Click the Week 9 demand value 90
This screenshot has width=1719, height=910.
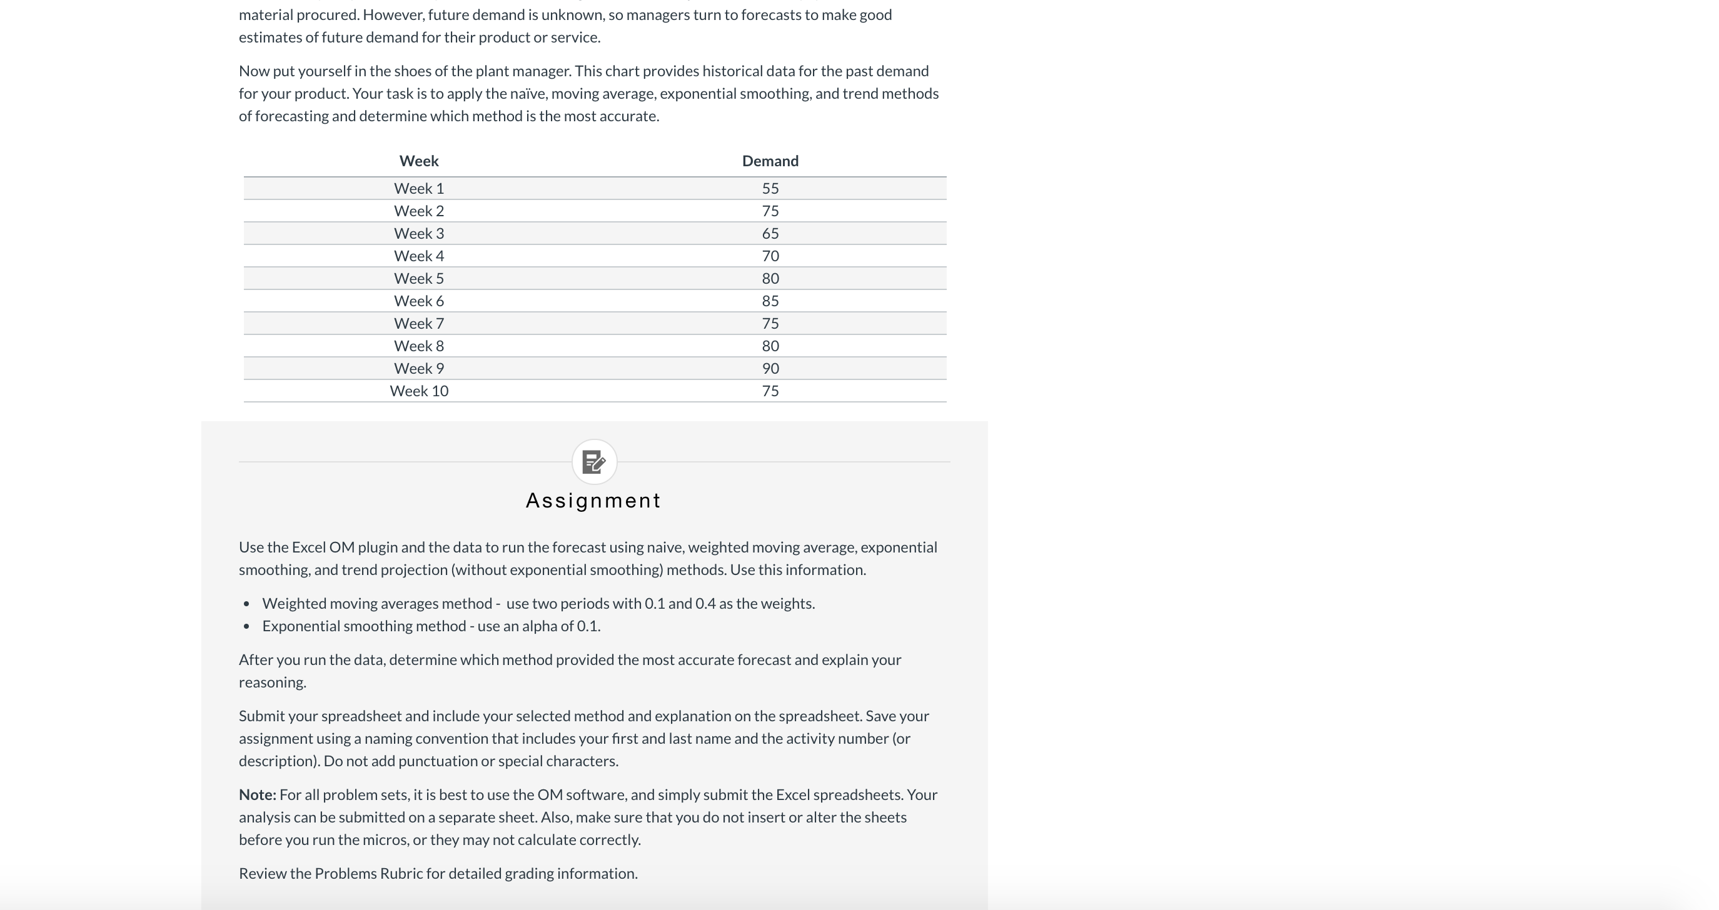click(x=770, y=368)
